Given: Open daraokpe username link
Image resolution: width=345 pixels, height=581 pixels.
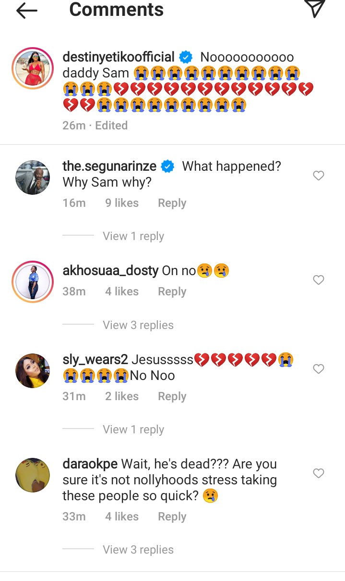Looking at the screenshot, I should (90, 464).
